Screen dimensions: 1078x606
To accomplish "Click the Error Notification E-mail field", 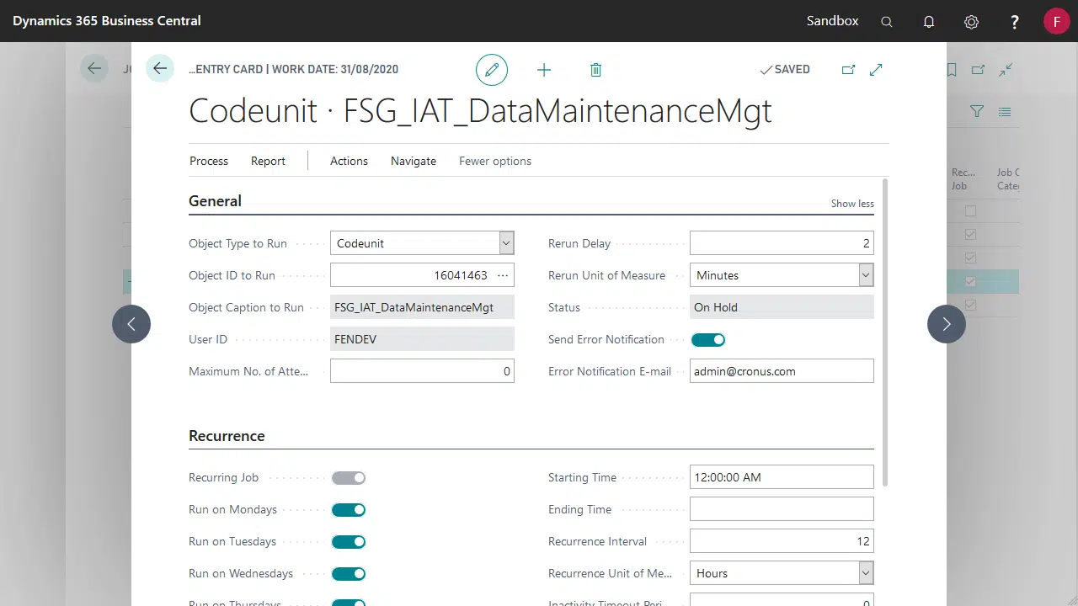I will click(781, 371).
